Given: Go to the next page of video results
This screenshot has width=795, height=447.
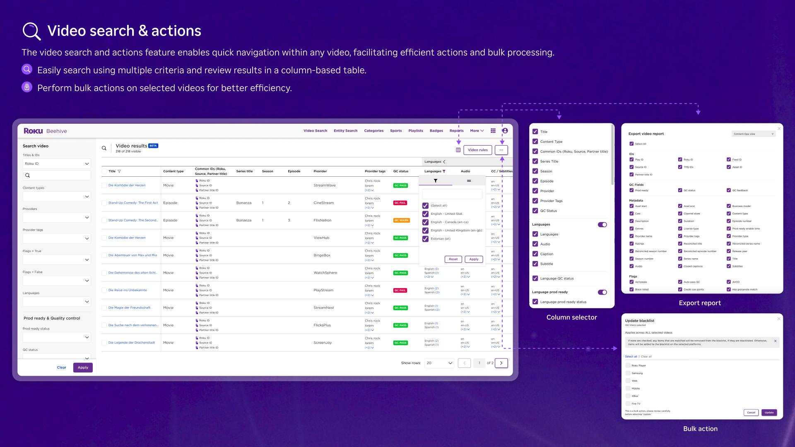Looking at the screenshot, I should tap(501, 363).
